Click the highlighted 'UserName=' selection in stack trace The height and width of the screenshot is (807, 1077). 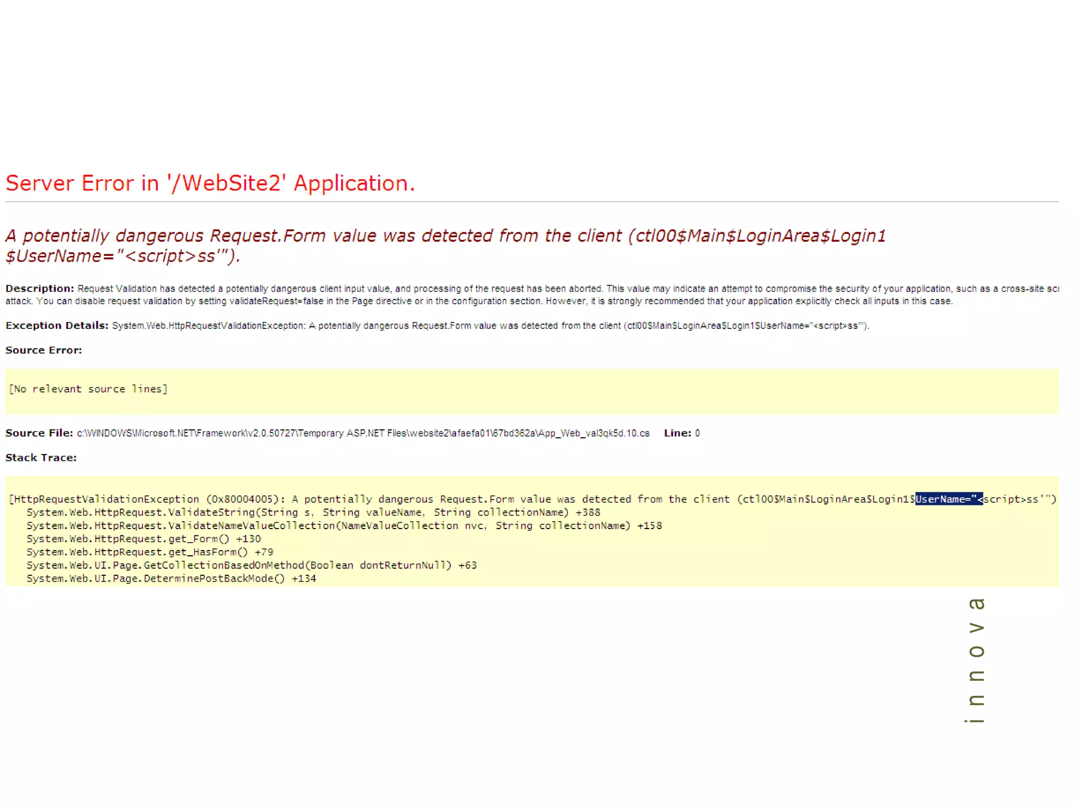coord(948,499)
